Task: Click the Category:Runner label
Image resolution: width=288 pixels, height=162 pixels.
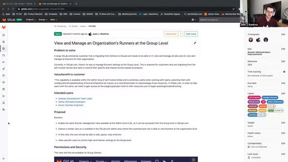Action: [270, 98]
